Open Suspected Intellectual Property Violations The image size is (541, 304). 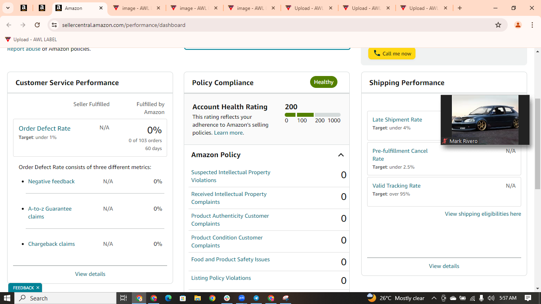(231, 176)
